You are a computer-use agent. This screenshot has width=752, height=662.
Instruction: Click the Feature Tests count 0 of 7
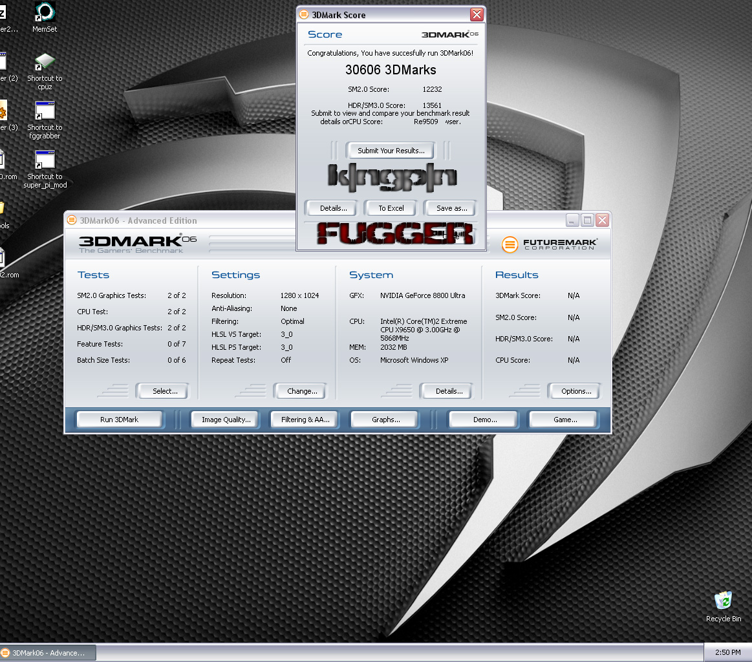click(177, 344)
